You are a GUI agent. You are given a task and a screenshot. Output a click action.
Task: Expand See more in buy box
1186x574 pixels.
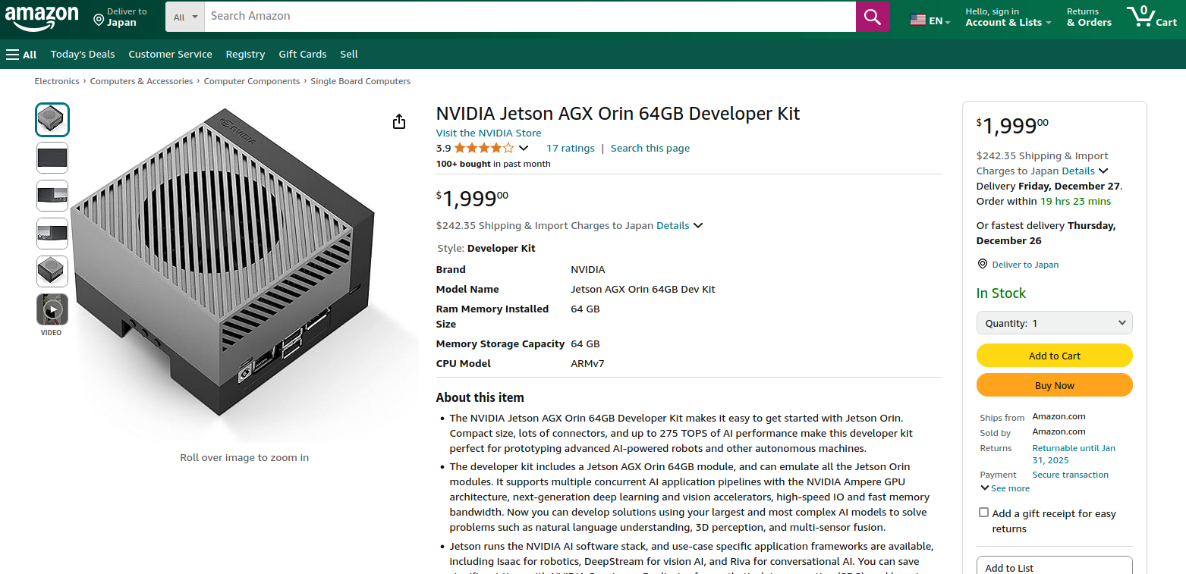pos(1005,488)
